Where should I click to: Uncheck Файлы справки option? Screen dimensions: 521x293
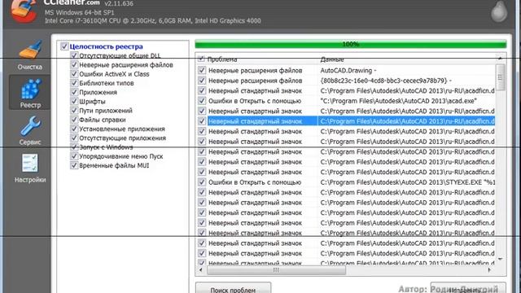click(x=74, y=120)
